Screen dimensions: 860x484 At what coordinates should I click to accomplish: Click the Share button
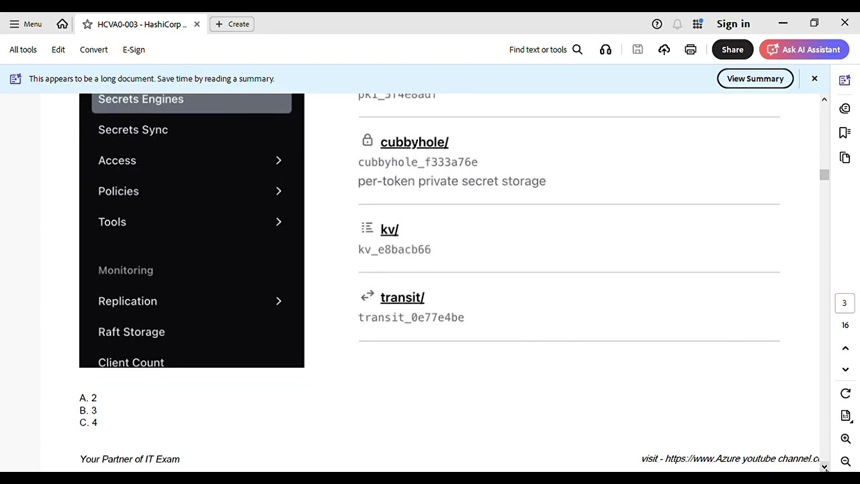point(732,50)
